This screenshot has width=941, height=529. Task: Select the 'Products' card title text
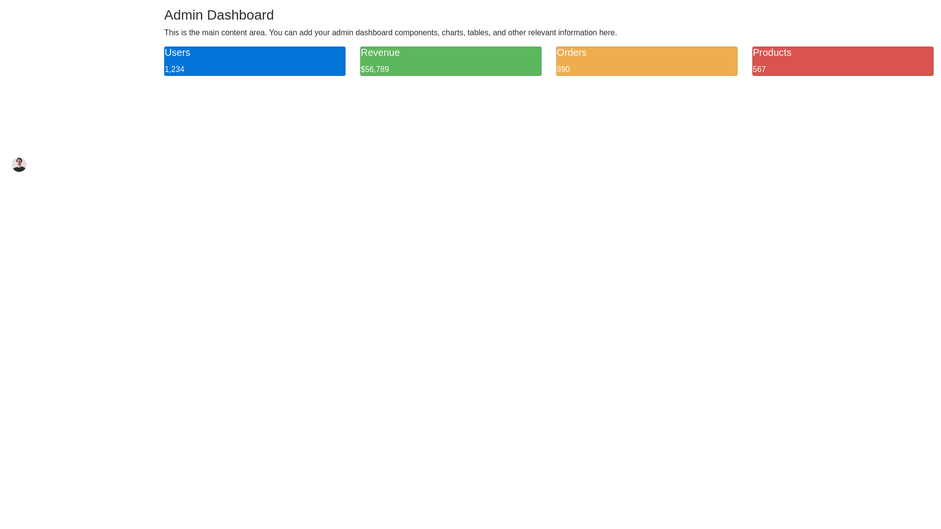click(772, 52)
